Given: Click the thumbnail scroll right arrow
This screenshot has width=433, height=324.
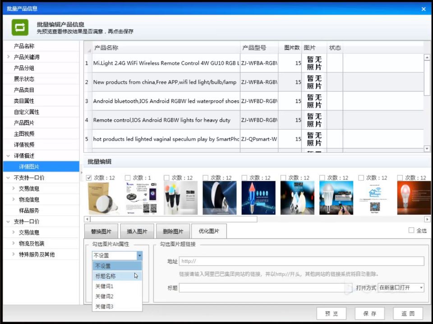Looking at the screenshot, I should pos(427,219).
